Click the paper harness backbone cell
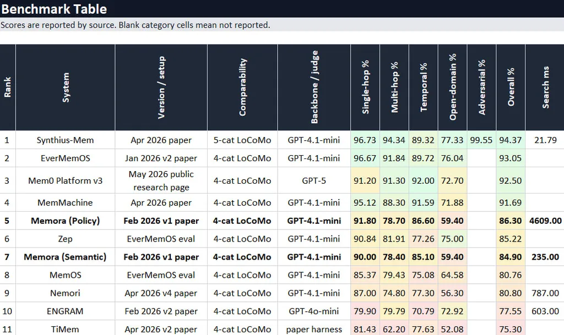 (x=314, y=328)
